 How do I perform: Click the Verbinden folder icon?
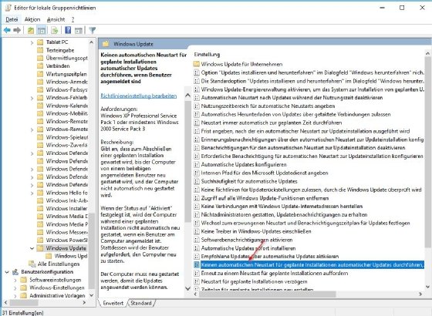pyautogui.click(x=40, y=66)
